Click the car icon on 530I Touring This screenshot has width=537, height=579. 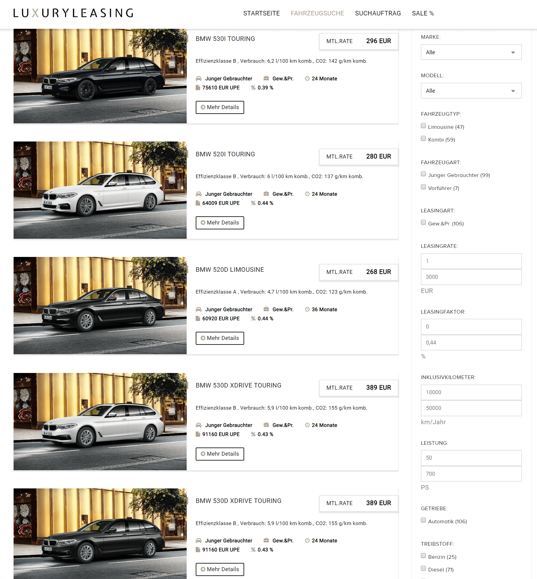(198, 78)
